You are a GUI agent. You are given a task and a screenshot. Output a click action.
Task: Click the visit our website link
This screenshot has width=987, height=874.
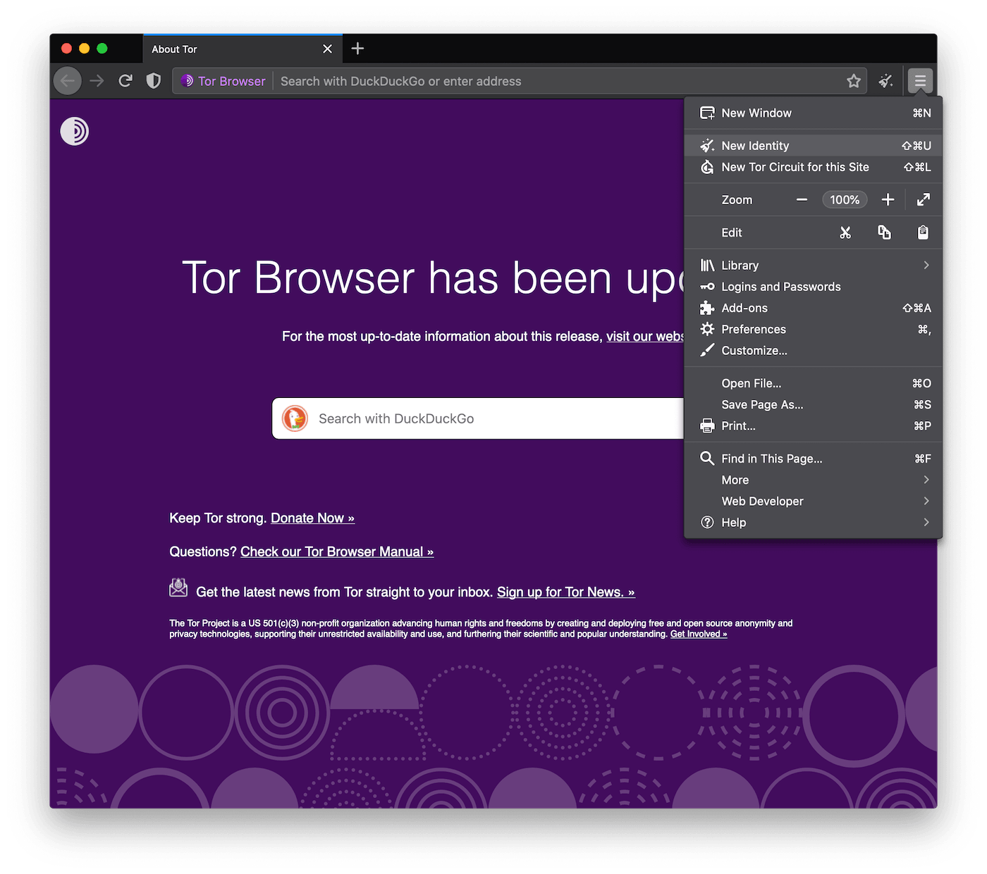point(645,337)
